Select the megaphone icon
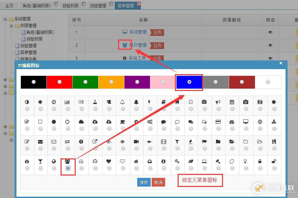298x198 pixels. (218, 102)
